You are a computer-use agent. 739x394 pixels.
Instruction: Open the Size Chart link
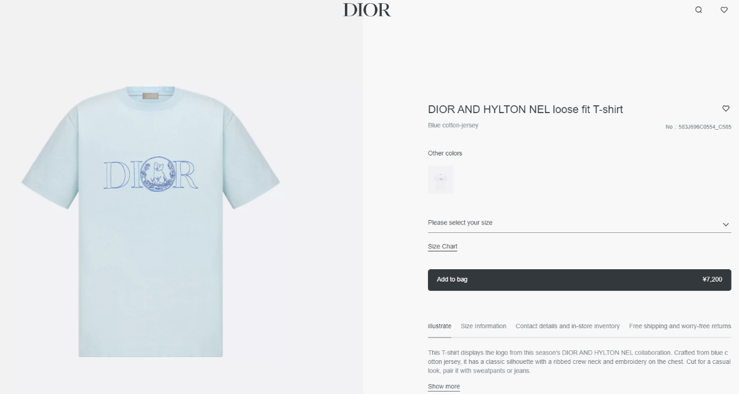pos(443,246)
